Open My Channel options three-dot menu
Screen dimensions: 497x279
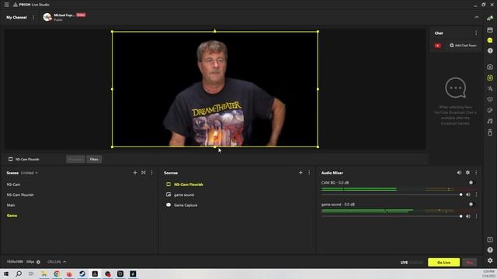tap(33, 17)
